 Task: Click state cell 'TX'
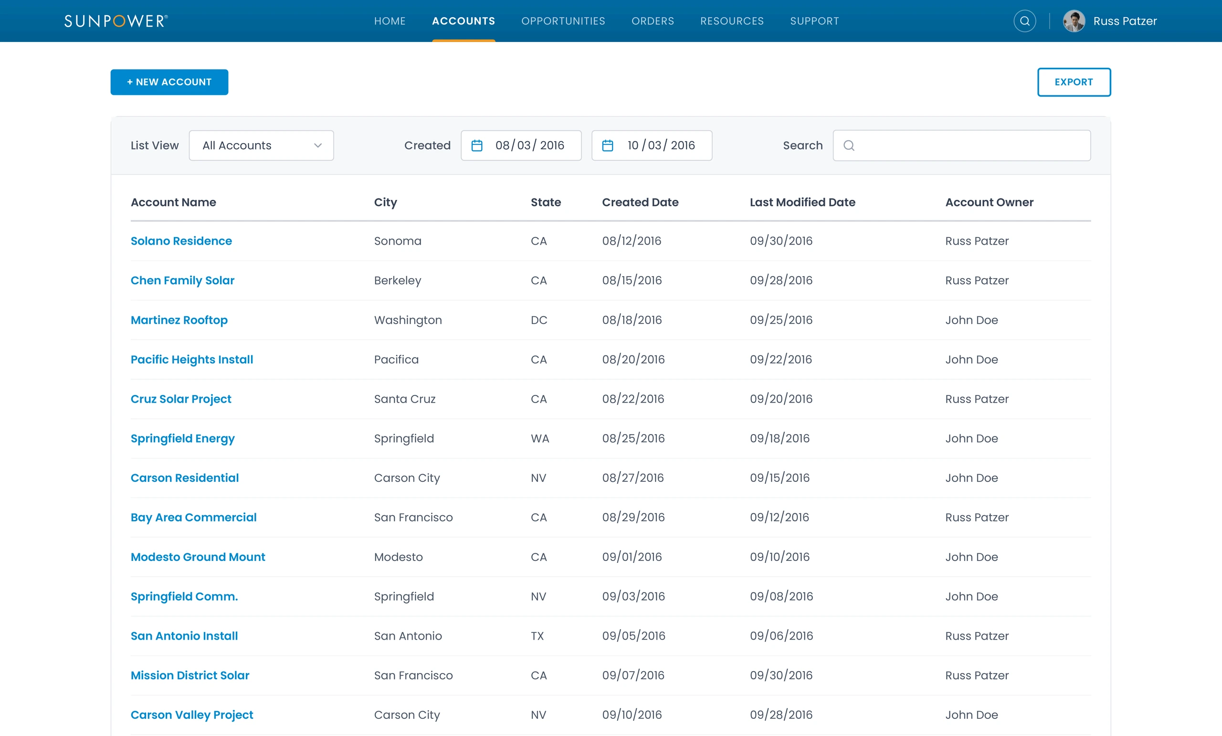537,636
